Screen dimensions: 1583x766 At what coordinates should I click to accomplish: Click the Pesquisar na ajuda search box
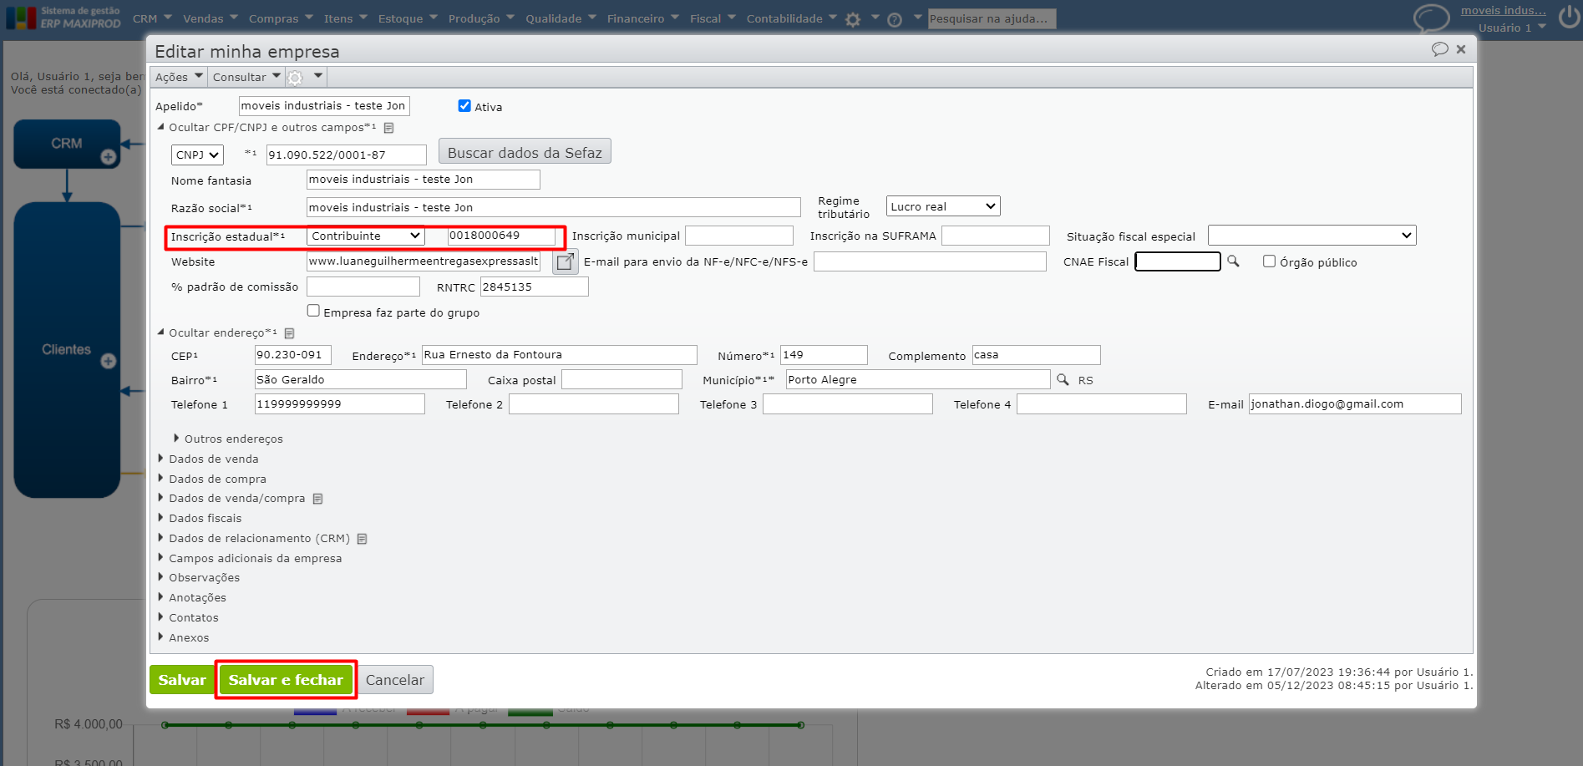click(992, 18)
